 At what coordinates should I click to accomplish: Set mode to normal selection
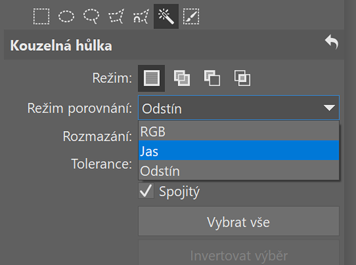coord(151,78)
